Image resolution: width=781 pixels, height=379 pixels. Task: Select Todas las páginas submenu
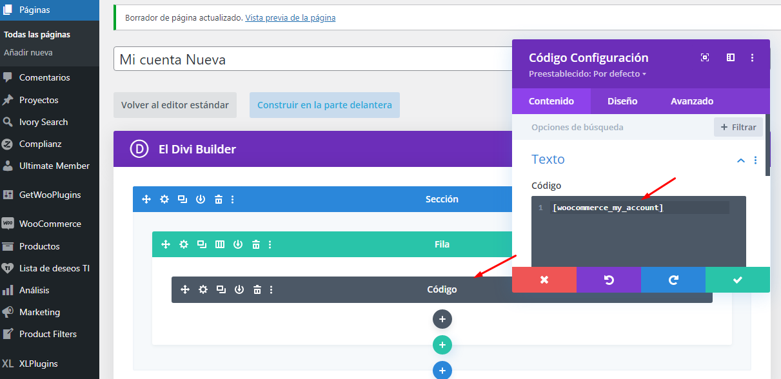point(37,35)
